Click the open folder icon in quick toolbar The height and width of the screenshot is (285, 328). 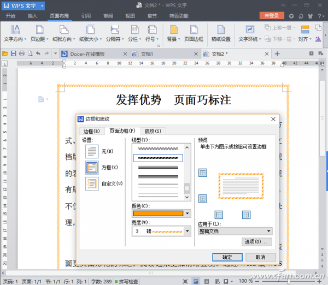5,54
